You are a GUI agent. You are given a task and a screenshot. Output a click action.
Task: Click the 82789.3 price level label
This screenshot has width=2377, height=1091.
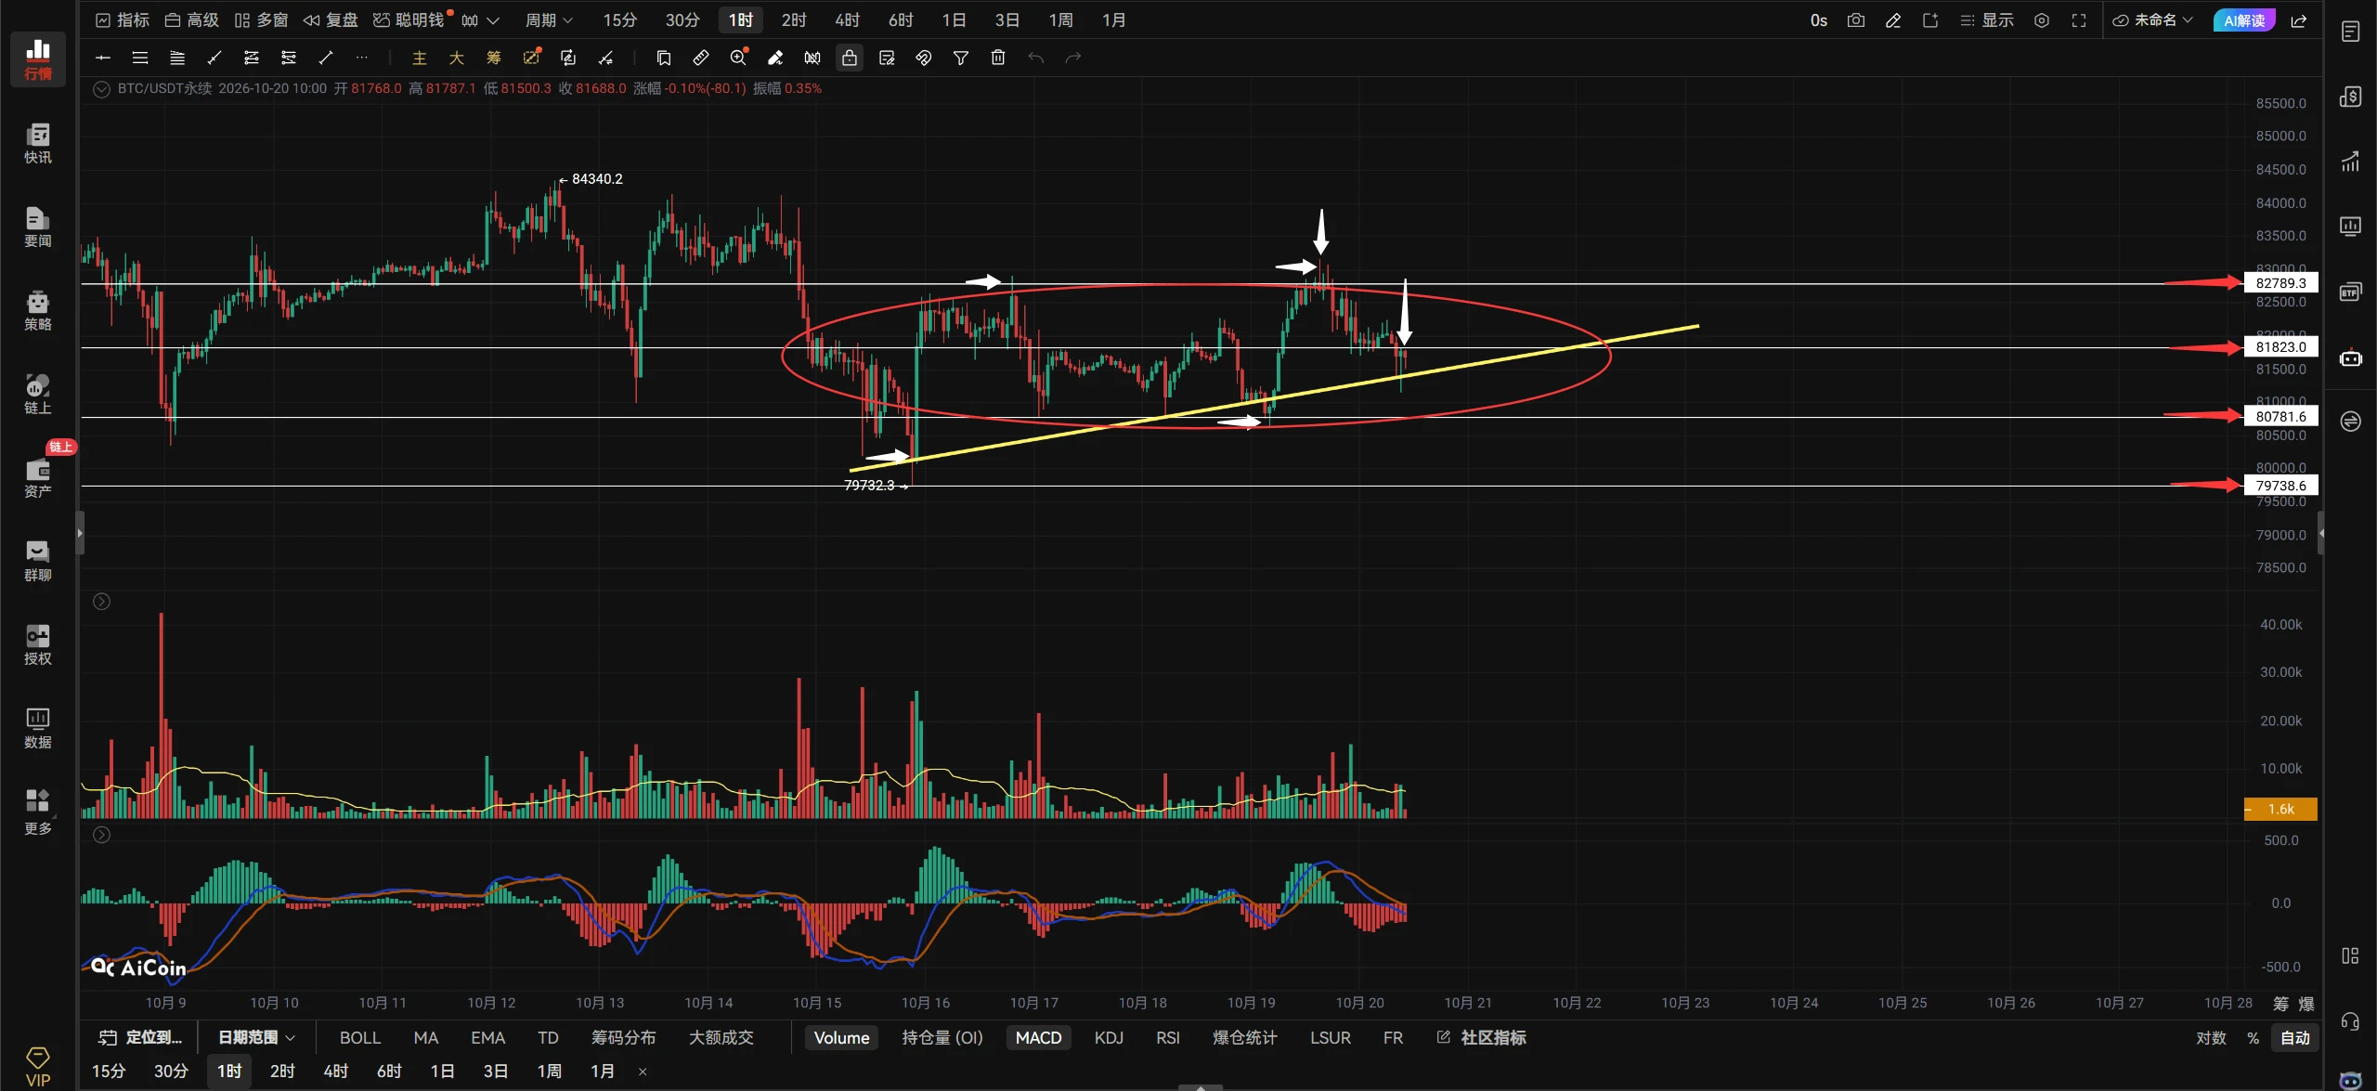click(x=2280, y=283)
